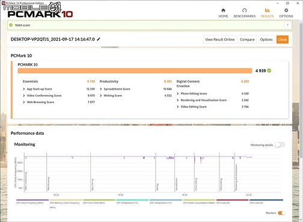This screenshot has height=222, width=303.
Task: Expand App Start-up Score details
Action: point(24,89)
